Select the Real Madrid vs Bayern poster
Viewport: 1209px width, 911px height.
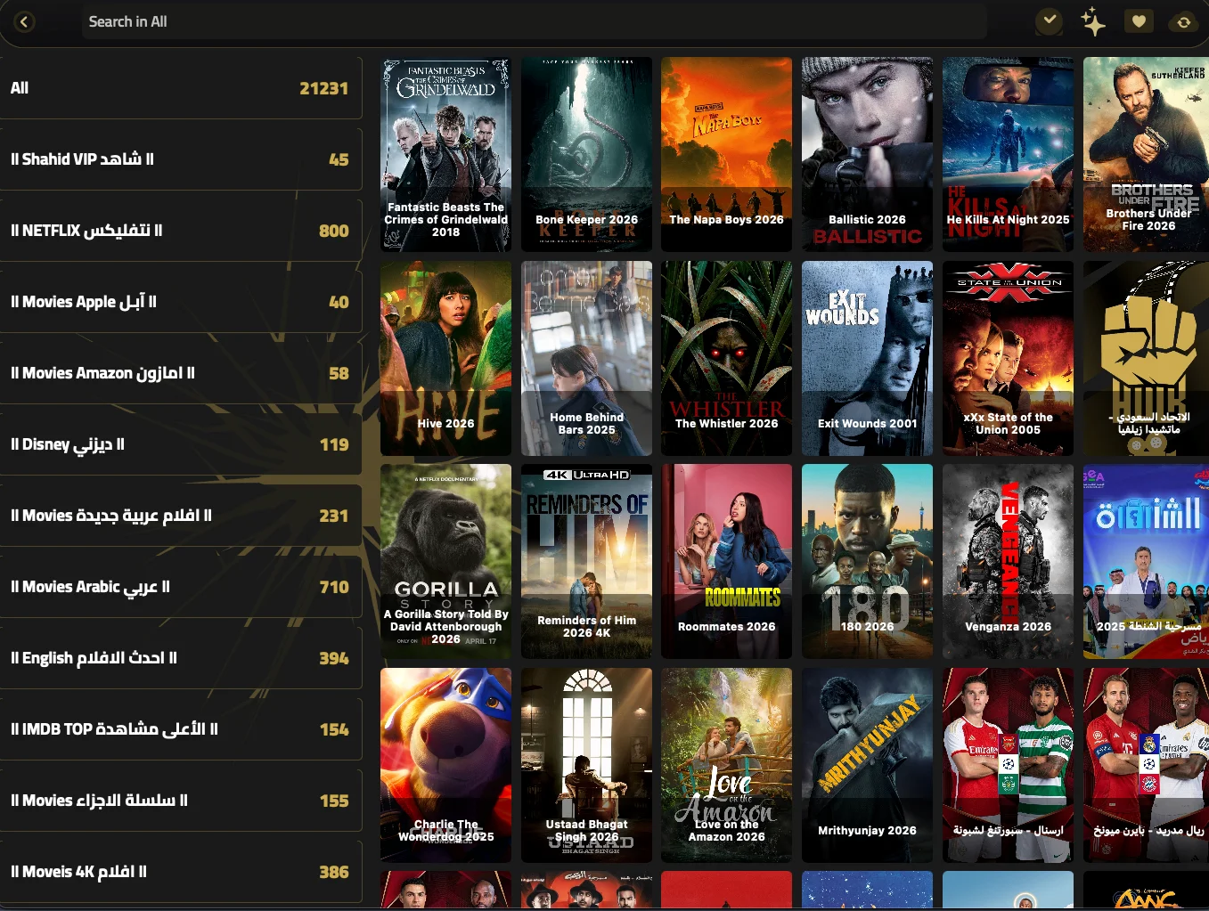(x=1146, y=765)
